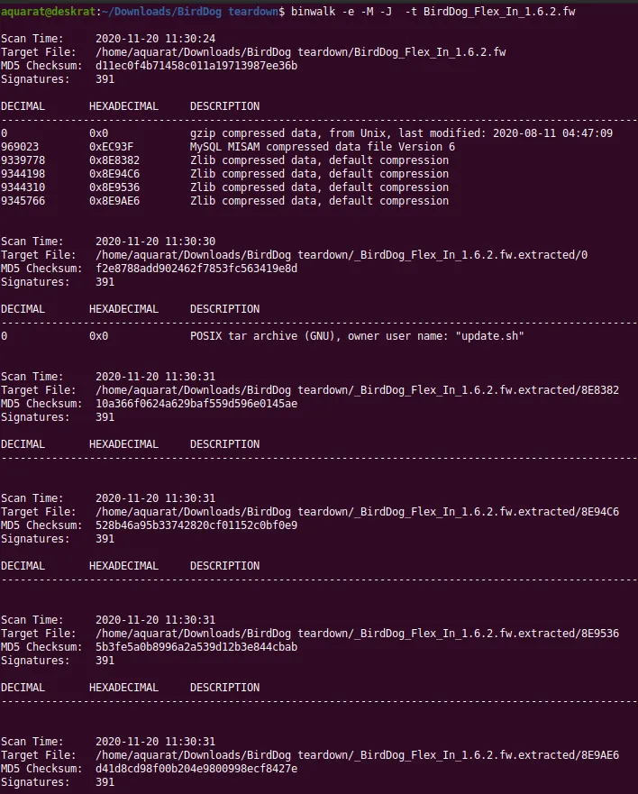Select hexadecimal offset 0x8E94C6
Image resolution: width=638 pixels, height=794 pixels.
tap(114, 174)
